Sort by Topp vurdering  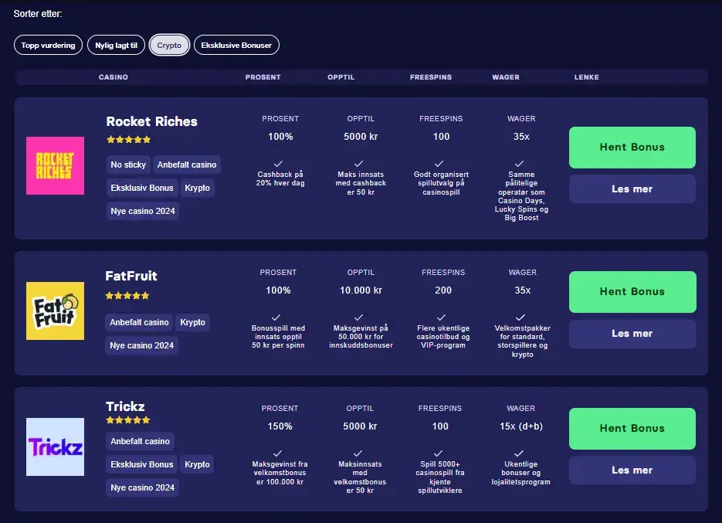(49, 45)
